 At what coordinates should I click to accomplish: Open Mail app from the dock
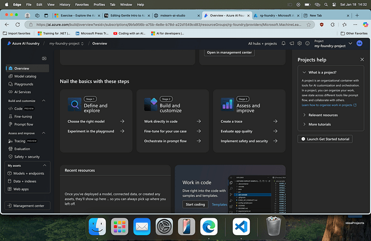[142, 227]
